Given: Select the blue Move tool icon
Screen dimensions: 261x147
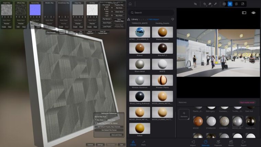Looking at the screenshot, I should [230, 4].
